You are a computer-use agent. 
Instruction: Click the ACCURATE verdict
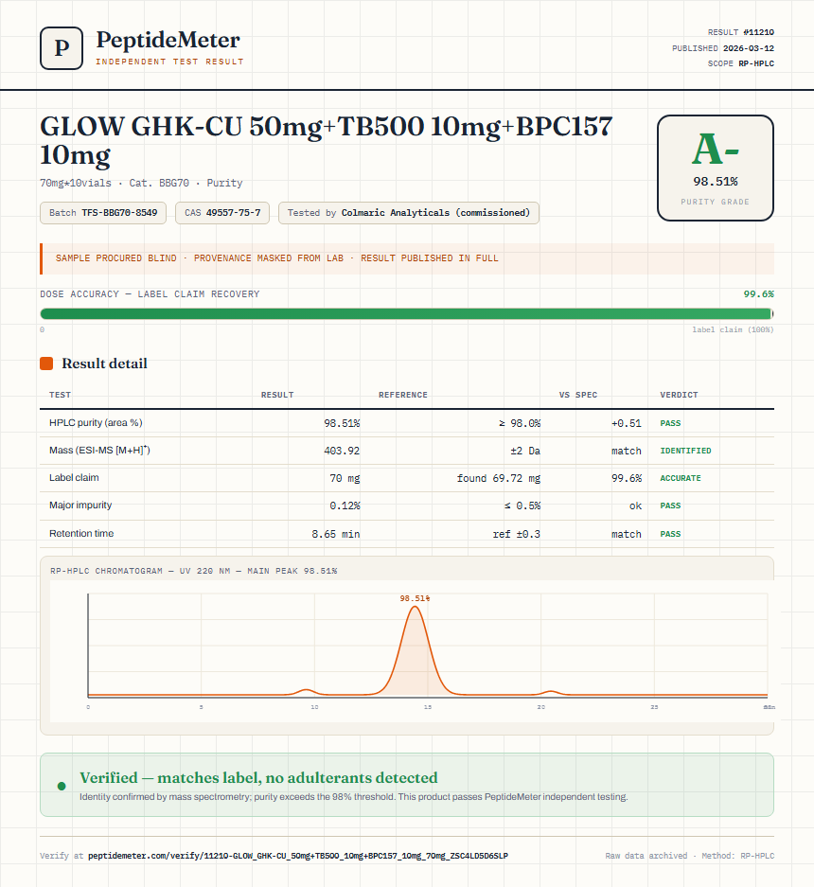click(x=681, y=478)
